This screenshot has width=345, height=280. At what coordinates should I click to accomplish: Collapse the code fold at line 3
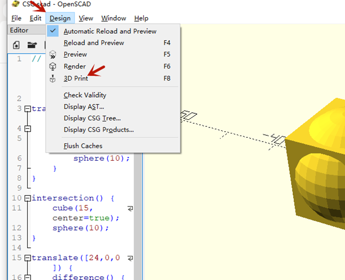[28, 108]
